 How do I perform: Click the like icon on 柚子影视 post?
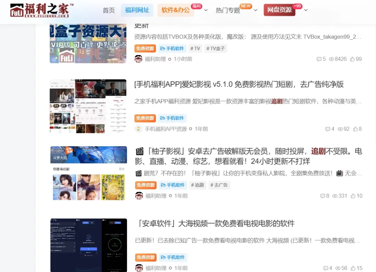coord(353,196)
